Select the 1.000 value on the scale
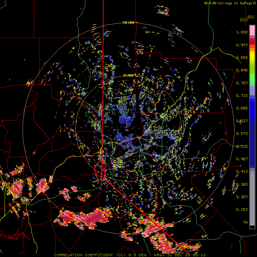Image resolution: width=257 pixels, height=257 pixels. [x=242, y=32]
